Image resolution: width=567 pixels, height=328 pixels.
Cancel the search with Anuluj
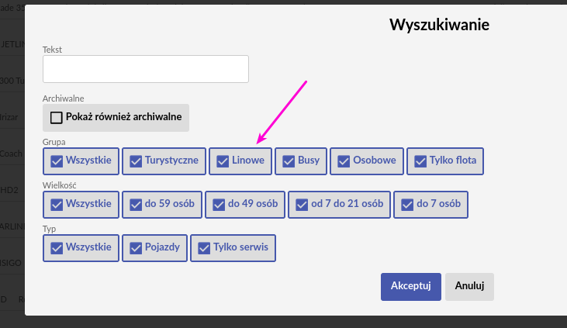coord(469,286)
